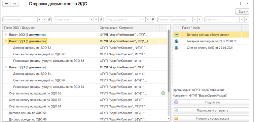Screen dimensions: 256x122
Task: Click the globe icon beside Товарная накладная №63
Action: pyautogui.click(x=177, y=41)
